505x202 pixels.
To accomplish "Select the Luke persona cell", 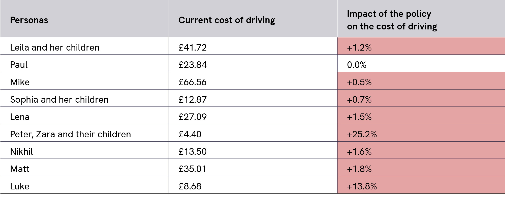I will coord(20,186).
